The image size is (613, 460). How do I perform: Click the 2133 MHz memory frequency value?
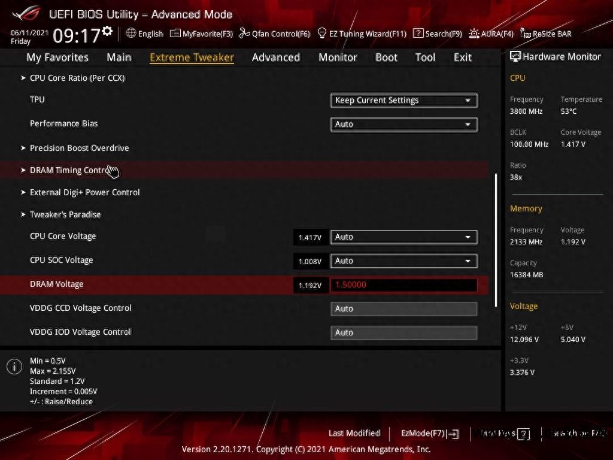pos(526,242)
